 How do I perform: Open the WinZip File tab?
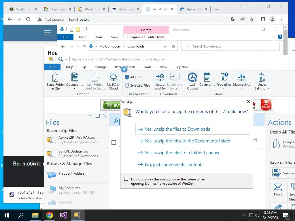(52, 67)
